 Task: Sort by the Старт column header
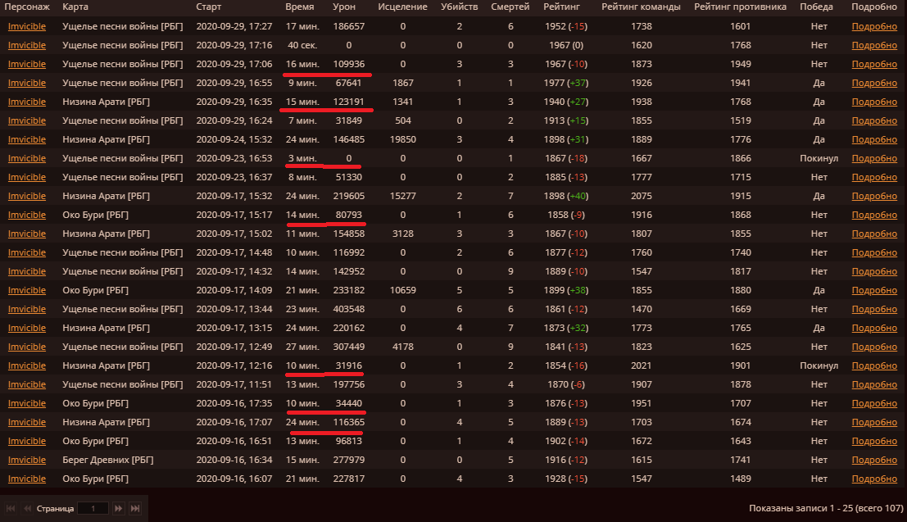coord(209,7)
